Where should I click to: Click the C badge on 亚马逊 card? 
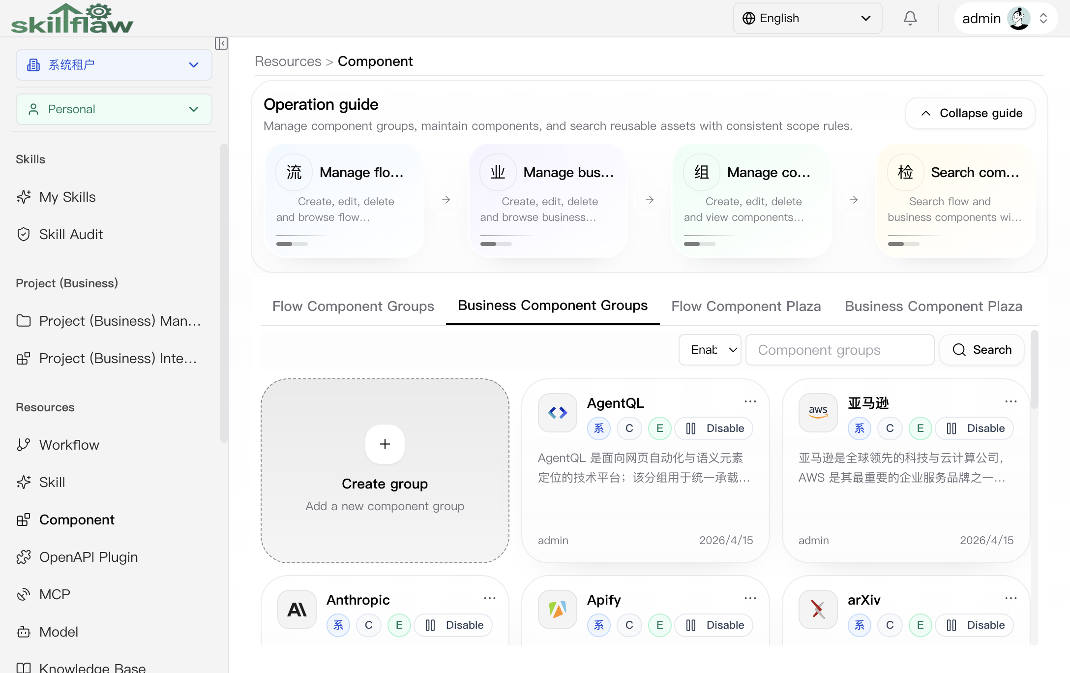coord(890,428)
